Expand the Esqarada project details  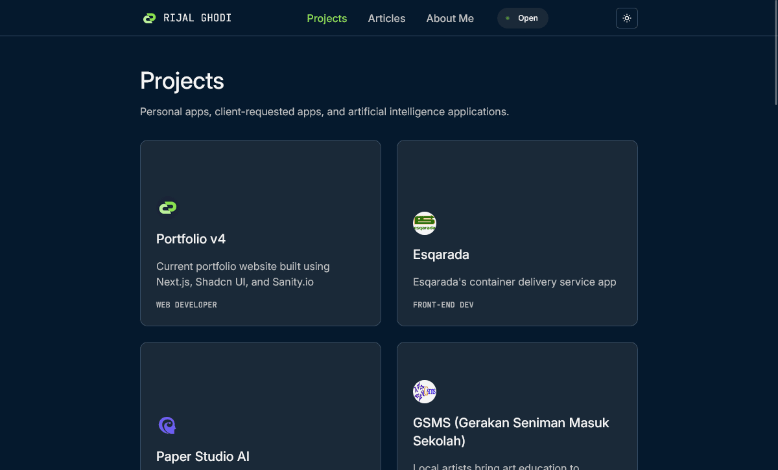517,233
